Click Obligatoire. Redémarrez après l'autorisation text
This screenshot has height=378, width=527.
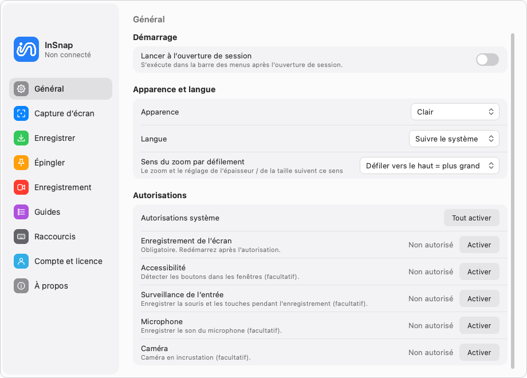point(210,250)
